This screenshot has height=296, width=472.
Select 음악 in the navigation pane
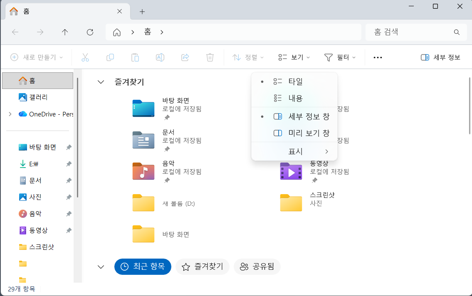[x=37, y=214]
